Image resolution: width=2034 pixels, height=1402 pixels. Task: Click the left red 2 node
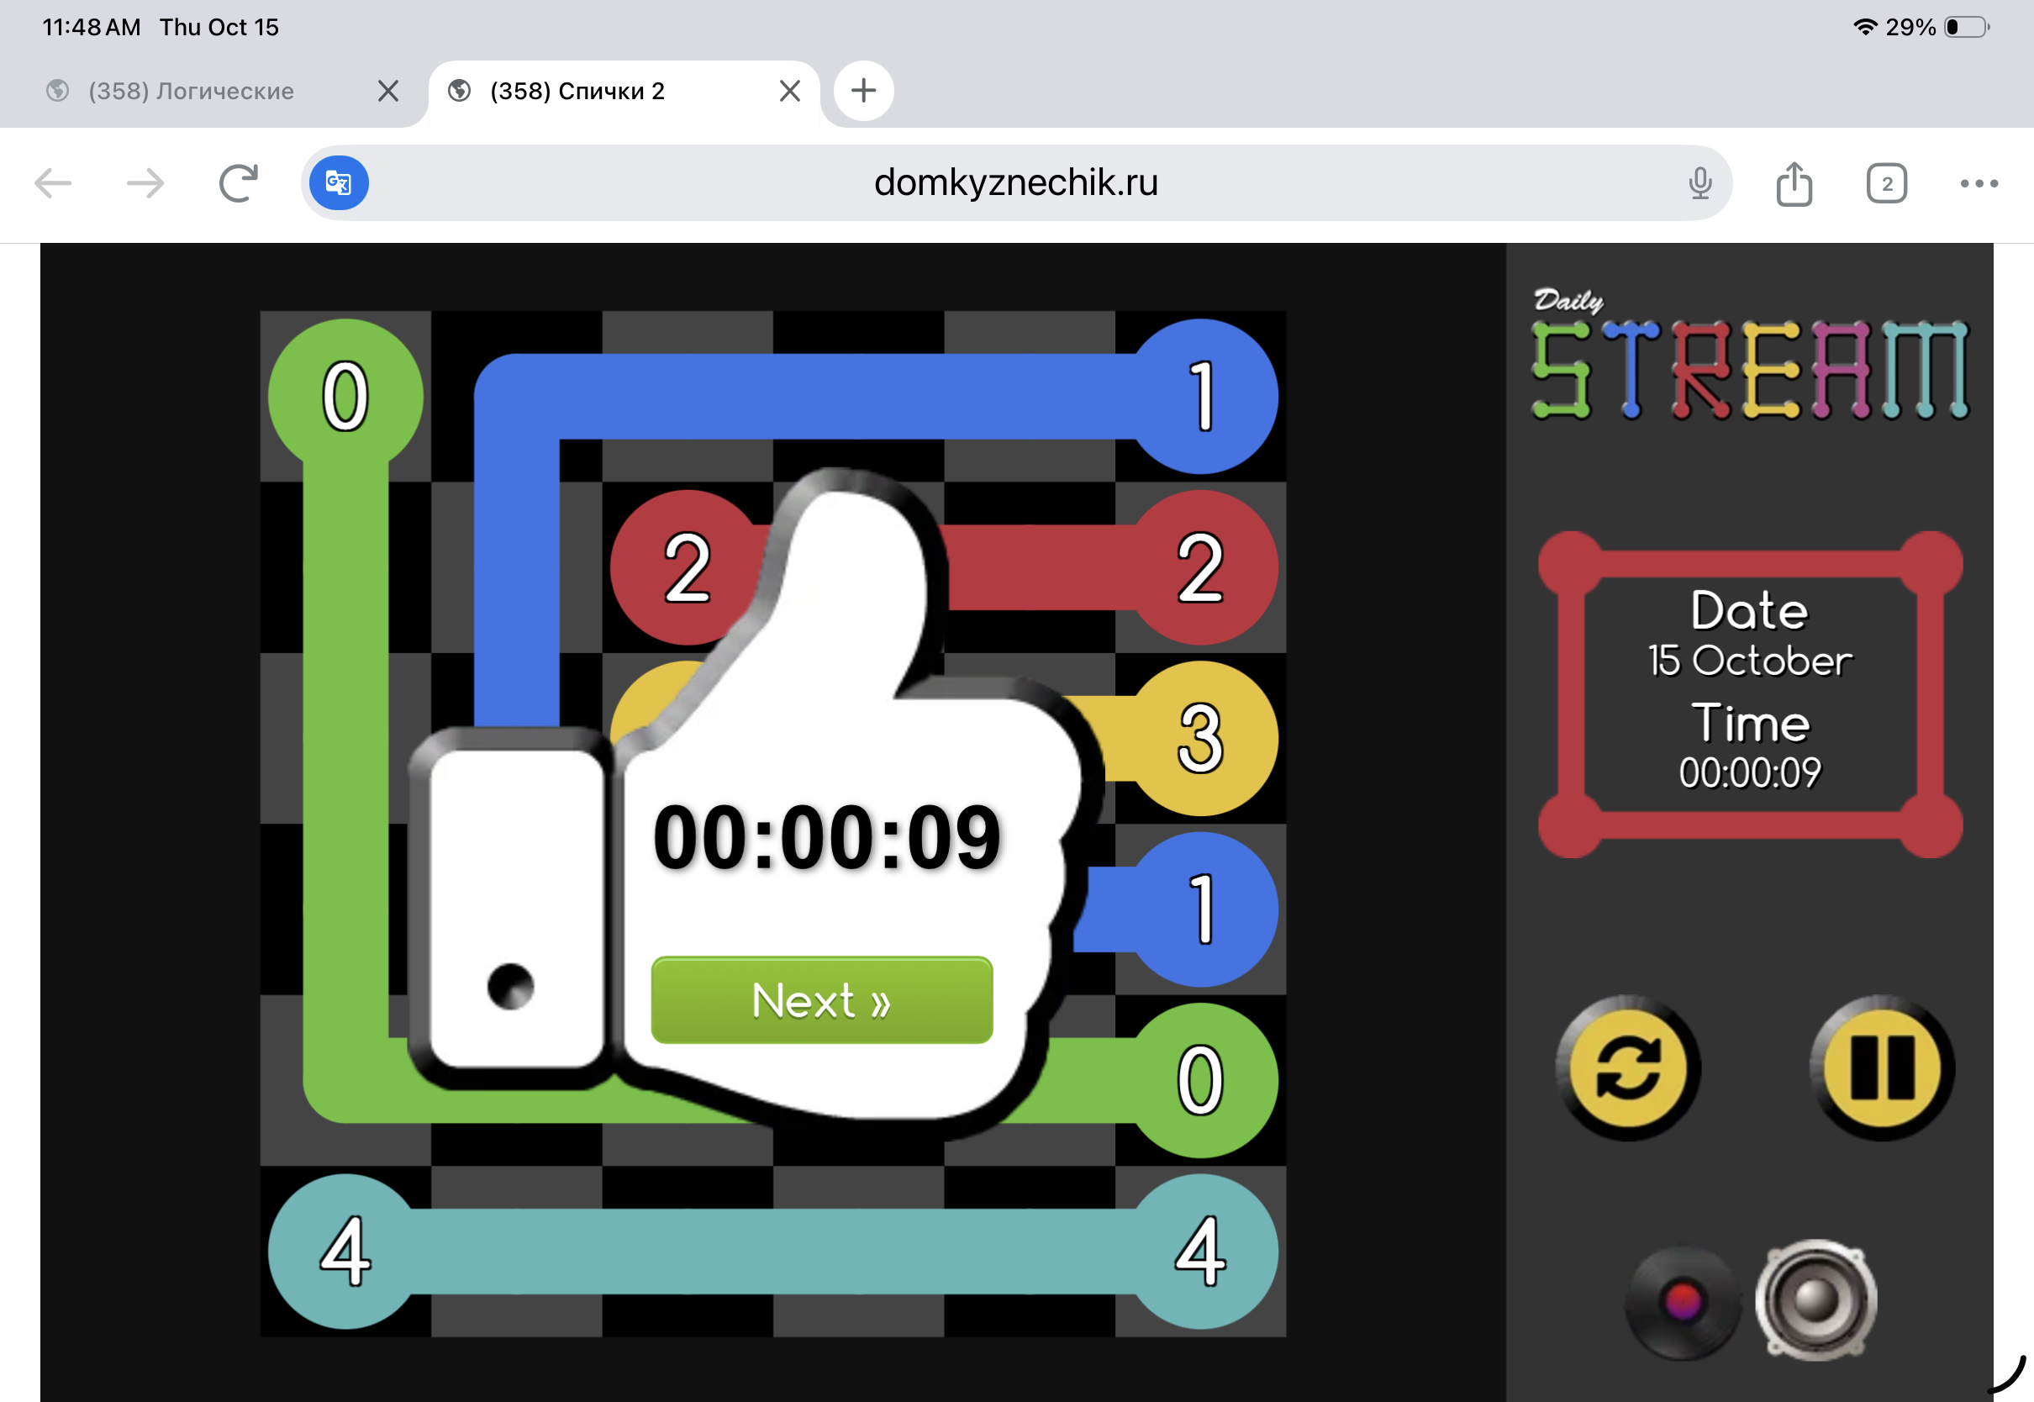coord(688,567)
